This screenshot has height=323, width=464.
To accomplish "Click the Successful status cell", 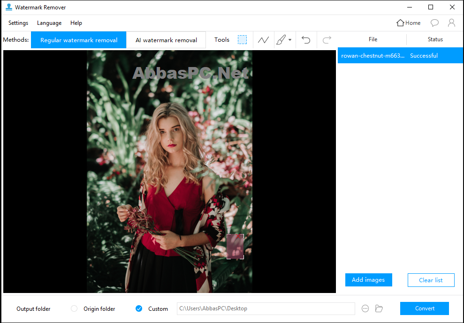I will [x=424, y=56].
